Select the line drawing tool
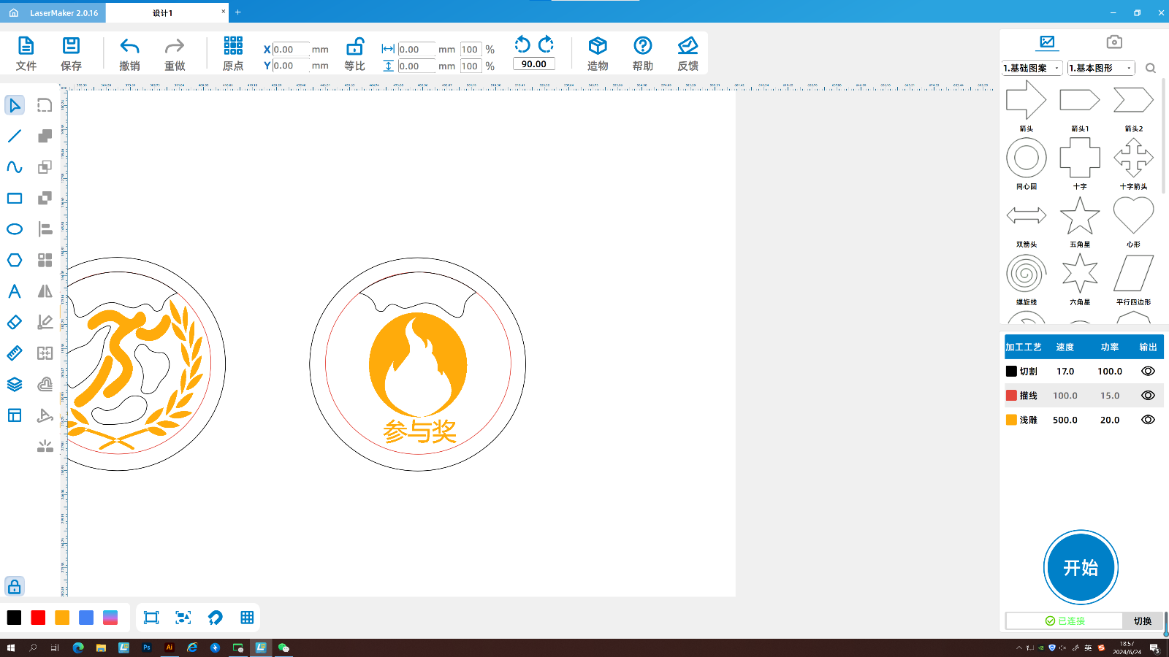This screenshot has width=1169, height=657. coord(15,137)
